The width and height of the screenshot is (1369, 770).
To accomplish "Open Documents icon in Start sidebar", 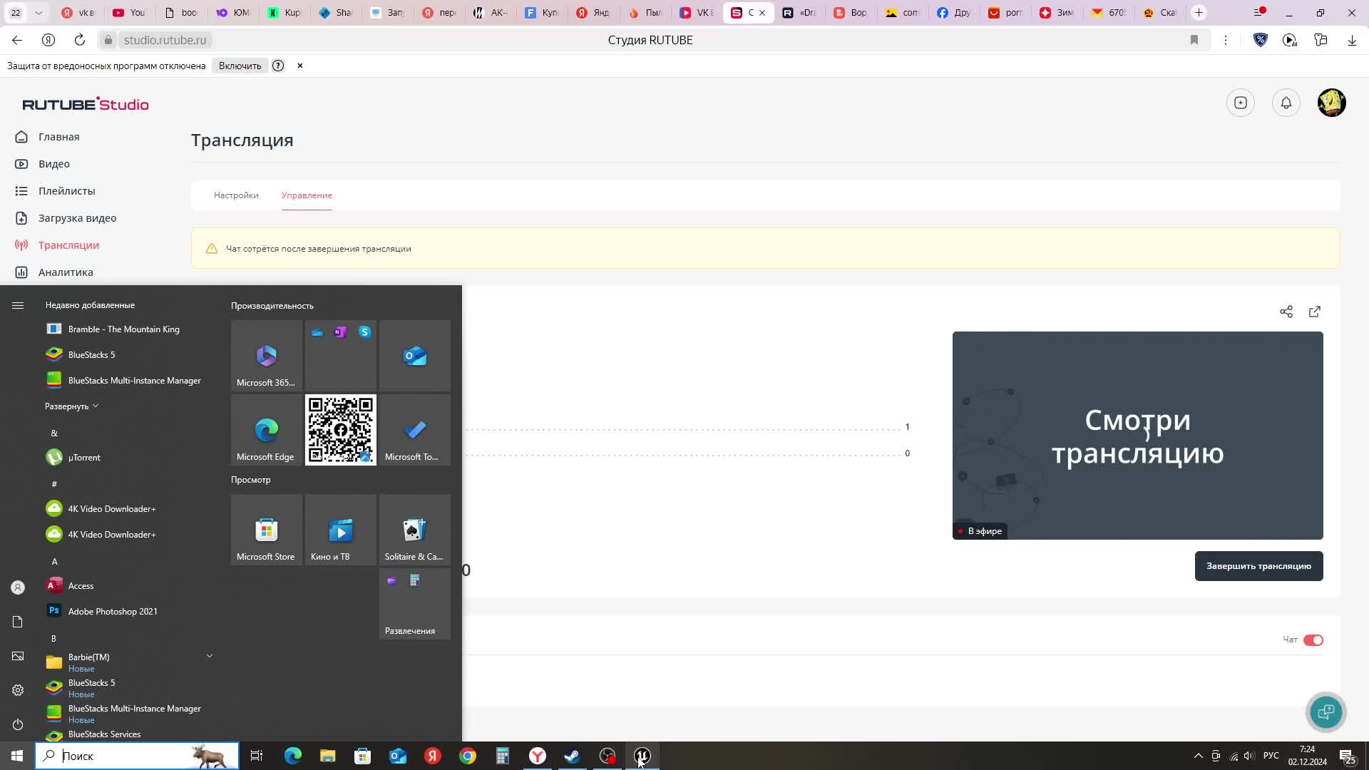I will coord(18,622).
